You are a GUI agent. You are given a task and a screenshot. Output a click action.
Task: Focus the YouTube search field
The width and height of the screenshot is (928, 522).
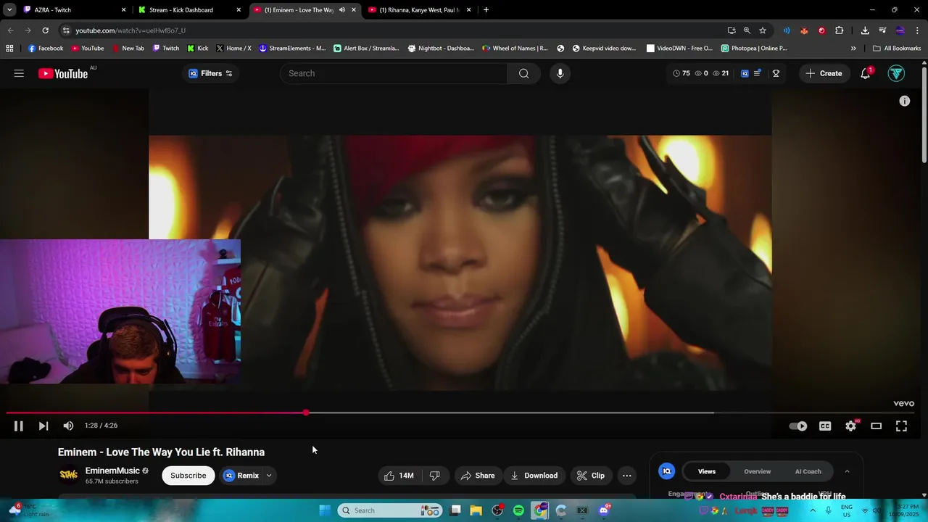coord(395,73)
